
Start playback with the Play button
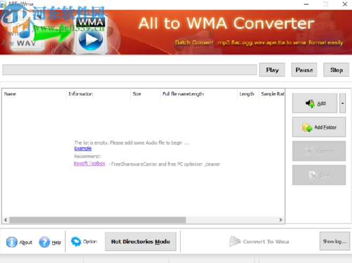pos(272,70)
